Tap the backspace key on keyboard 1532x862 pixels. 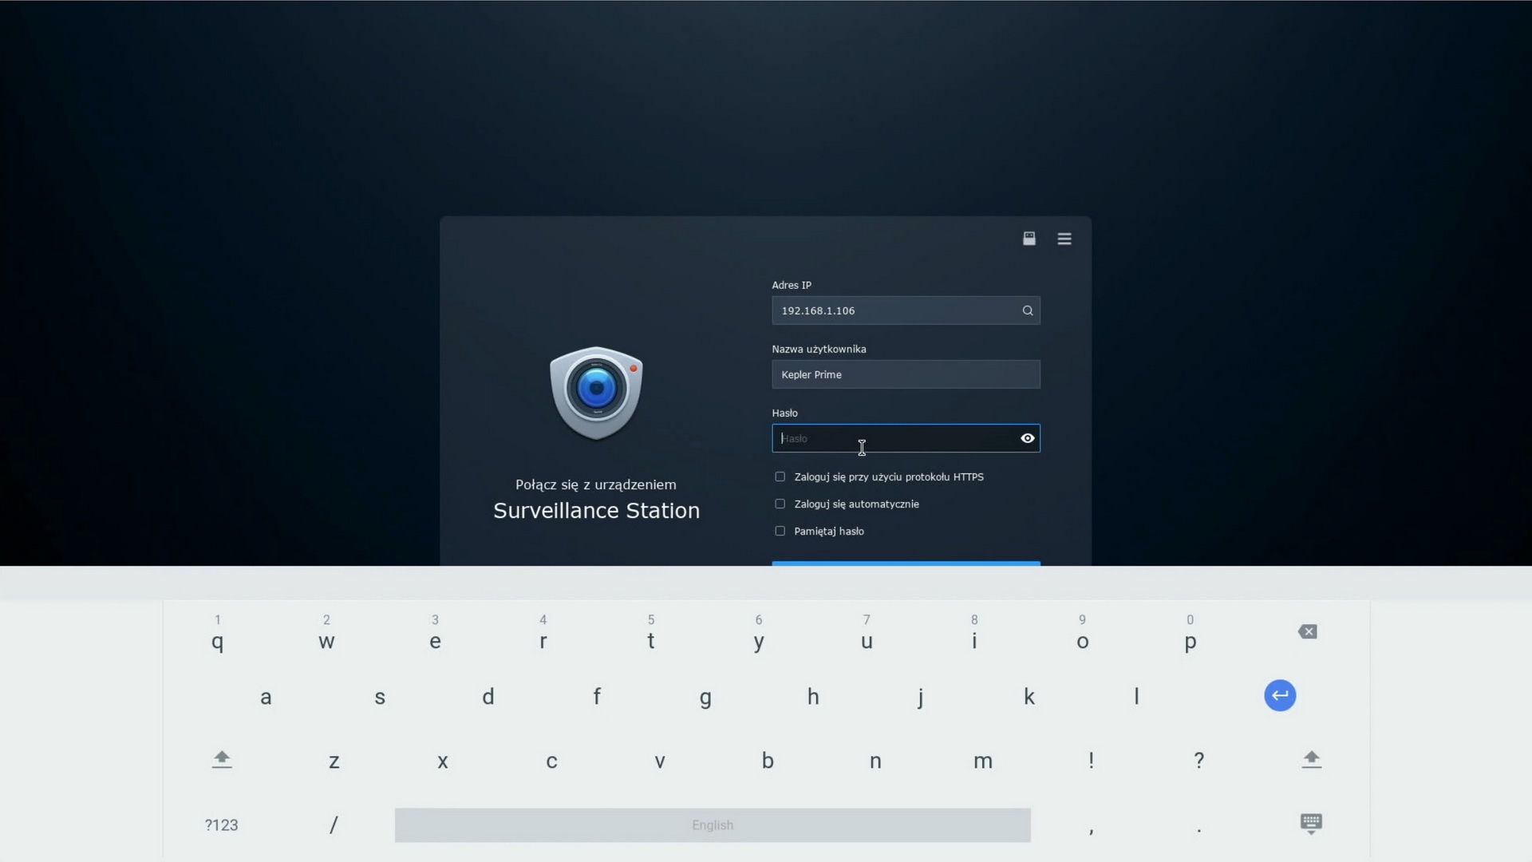(x=1308, y=632)
